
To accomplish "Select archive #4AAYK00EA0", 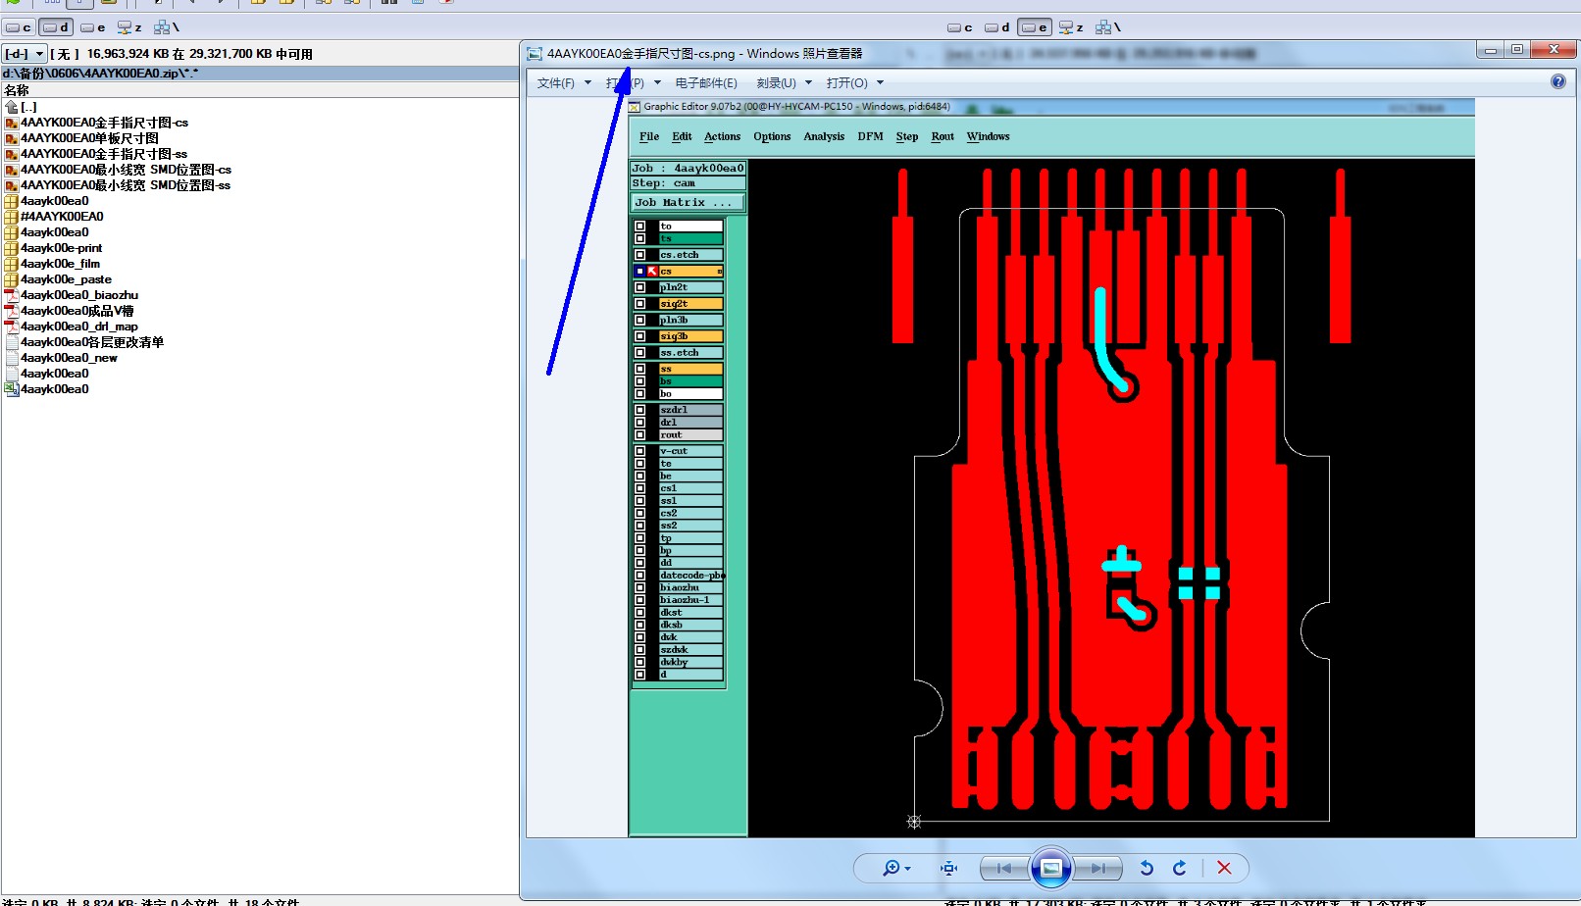I will (x=62, y=217).
